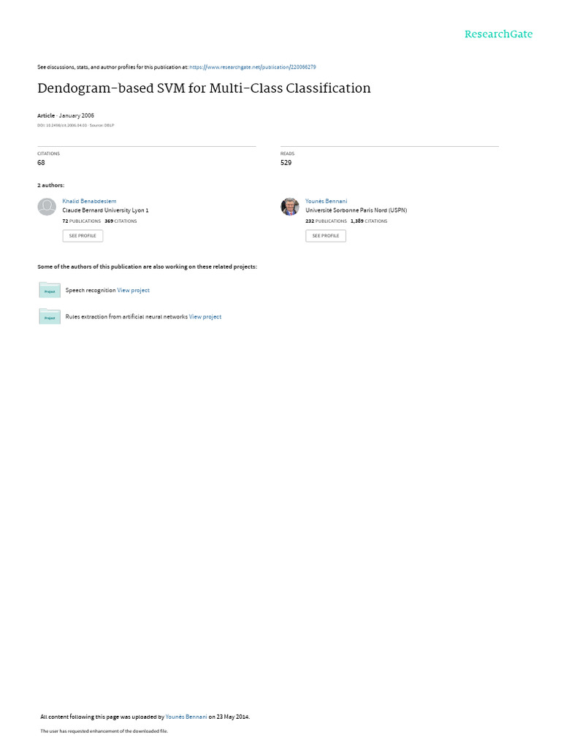Open View project for Rules extraction
Viewport: 561px width, 748px height.
(x=205, y=317)
